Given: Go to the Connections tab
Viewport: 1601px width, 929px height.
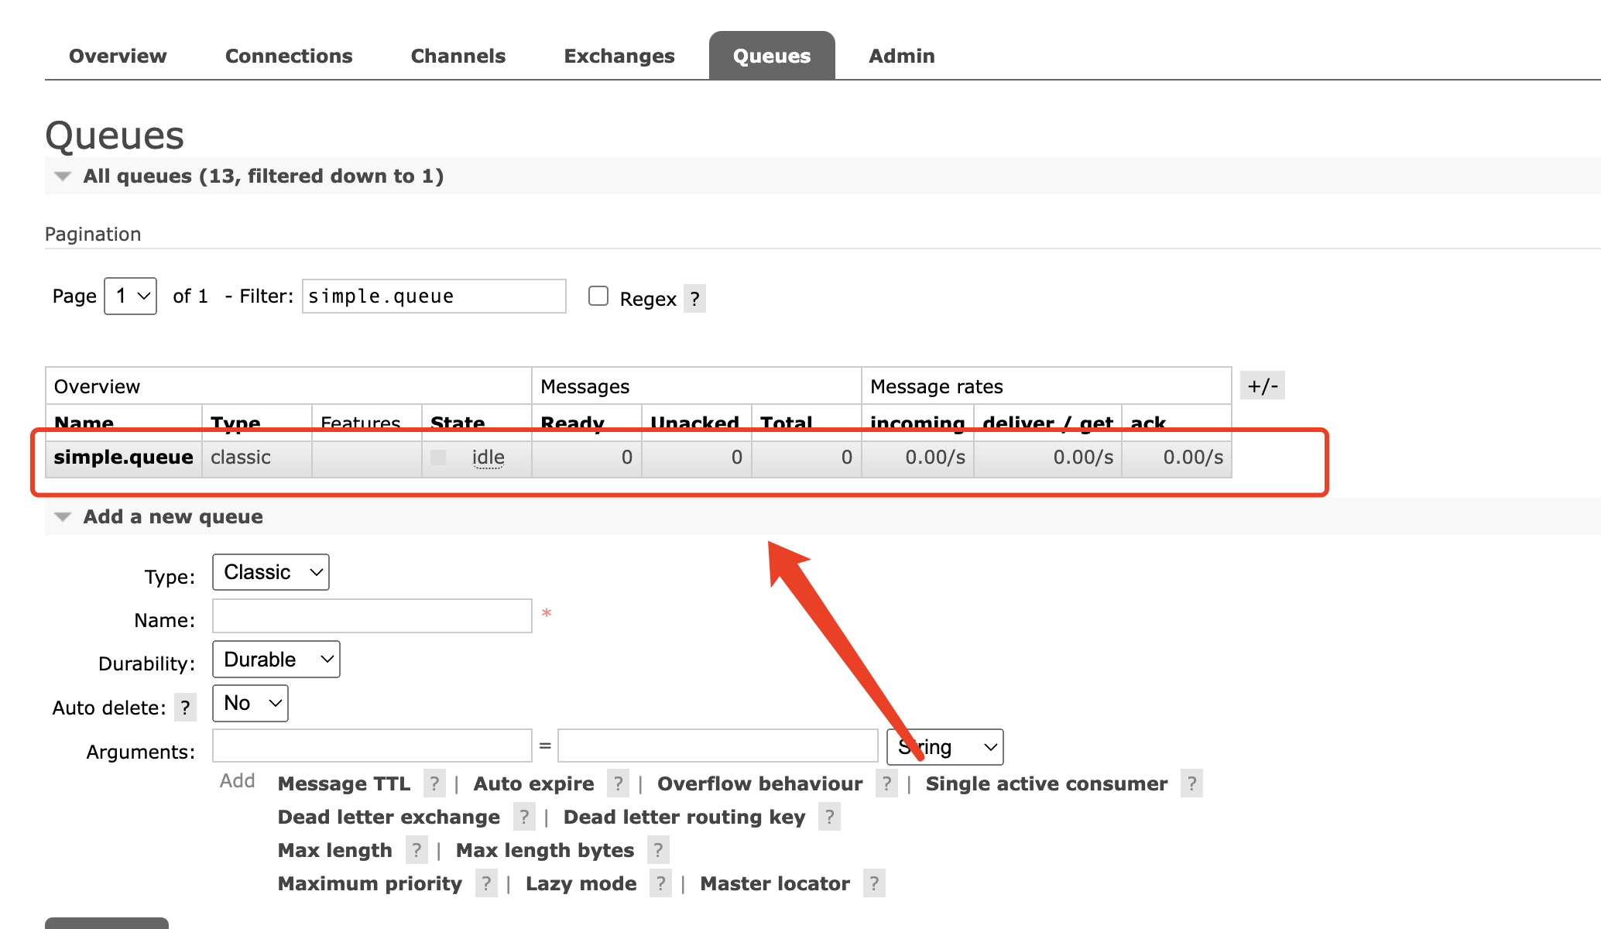Looking at the screenshot, I should [288, 56].
